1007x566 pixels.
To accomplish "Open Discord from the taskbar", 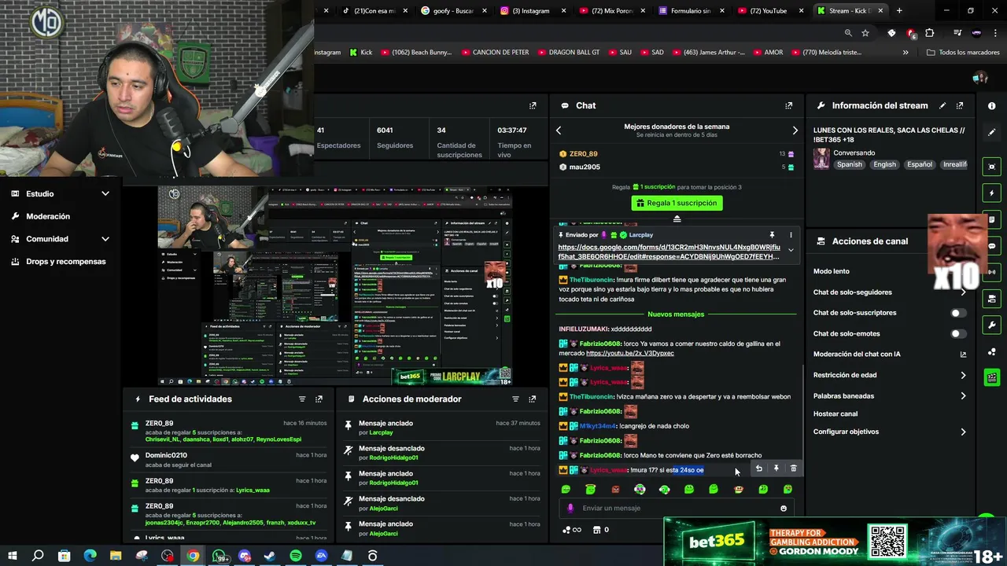I will point(245,556).
